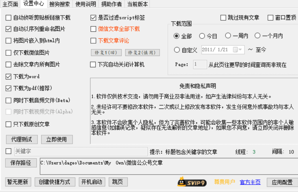The width and height of the screenshot is (298, 192).
Task: Click the 代理测试 button
Action: click(x=22, y=139)
